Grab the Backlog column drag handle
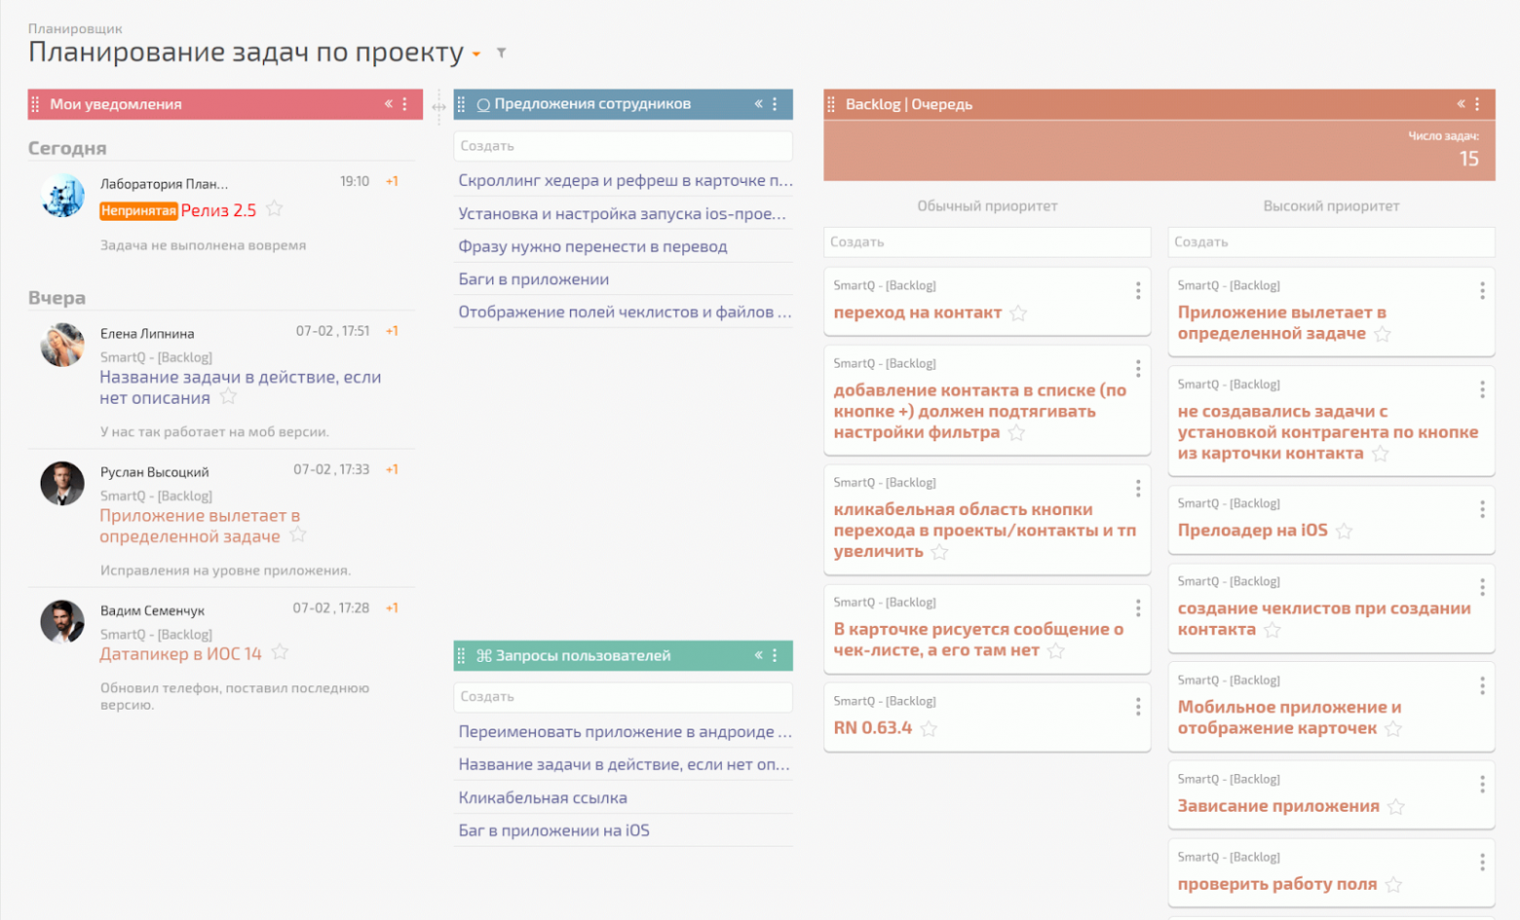 click(831, 104)
